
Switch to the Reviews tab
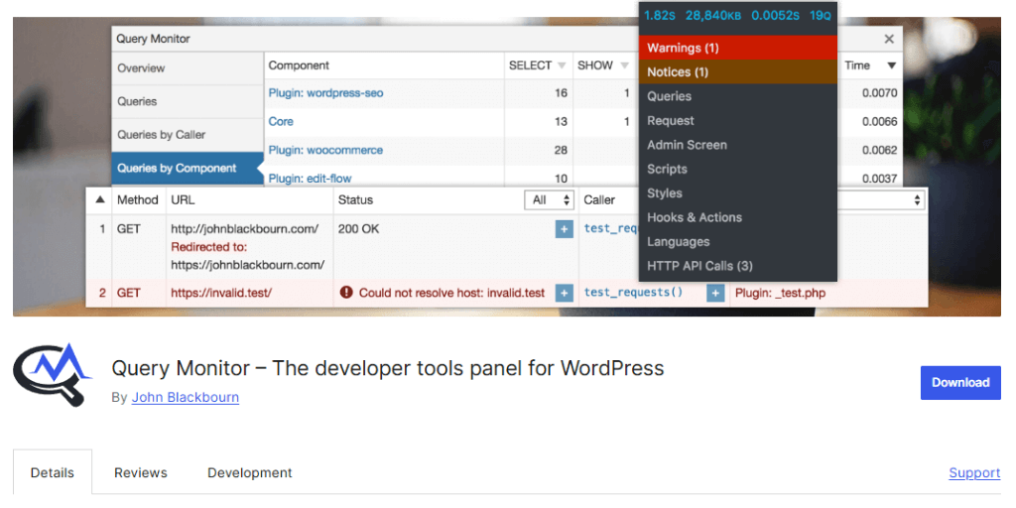click(141, 473)
